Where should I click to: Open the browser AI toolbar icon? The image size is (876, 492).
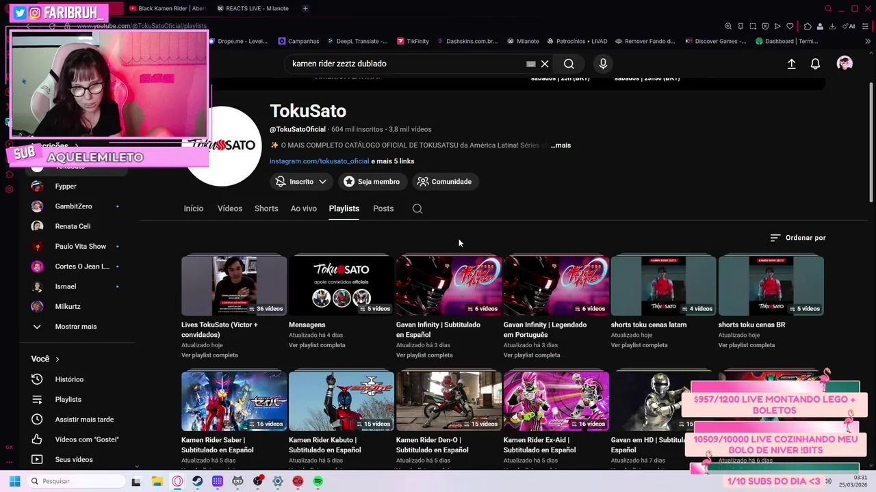tap(849, 26)
